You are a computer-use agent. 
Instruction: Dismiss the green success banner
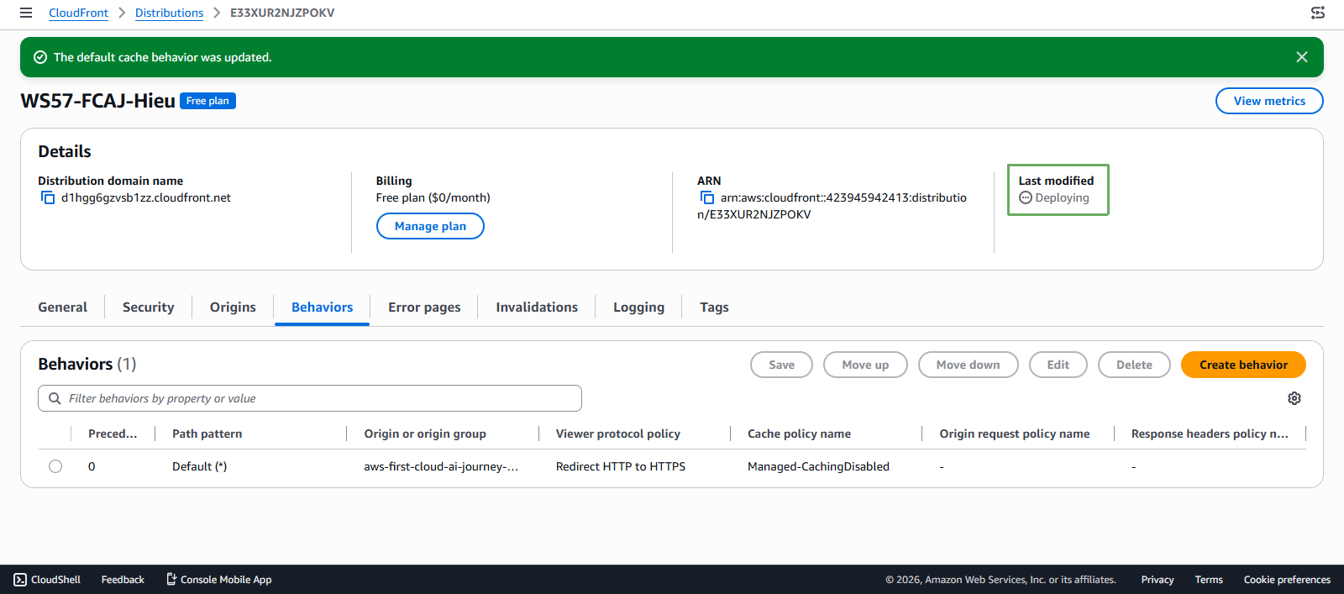(x=1302, y=57)
